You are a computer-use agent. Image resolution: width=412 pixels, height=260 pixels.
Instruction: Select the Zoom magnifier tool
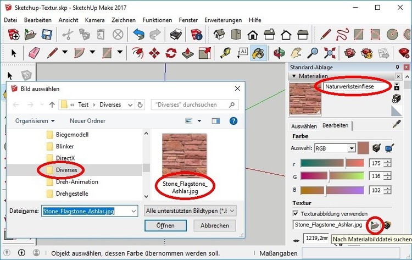tap(313, 53)
